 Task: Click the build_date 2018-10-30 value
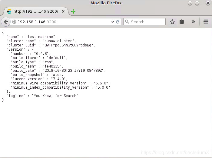pos(73,71)
